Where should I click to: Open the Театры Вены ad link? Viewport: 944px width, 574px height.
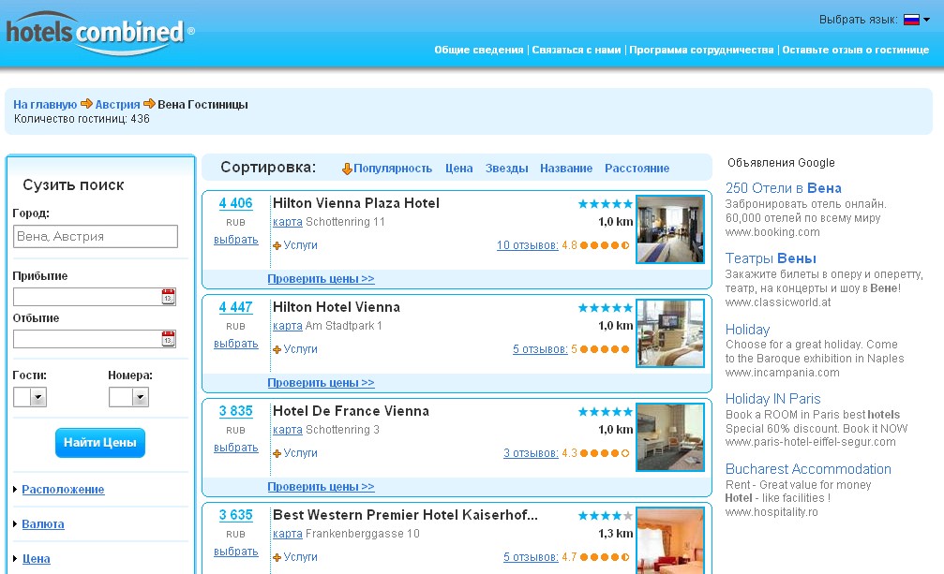[x=771, y=258]
